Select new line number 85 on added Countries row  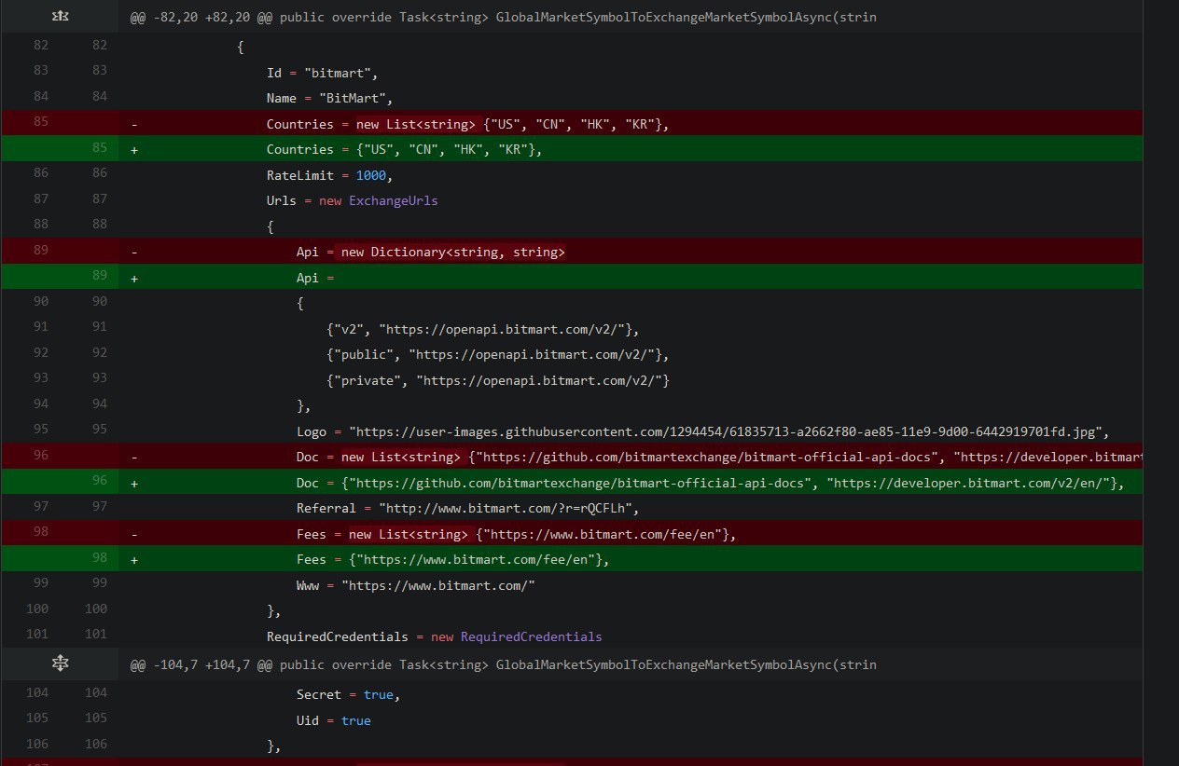[x=99, y=147]
